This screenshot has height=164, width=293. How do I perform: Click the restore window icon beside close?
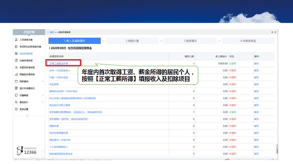272,32
